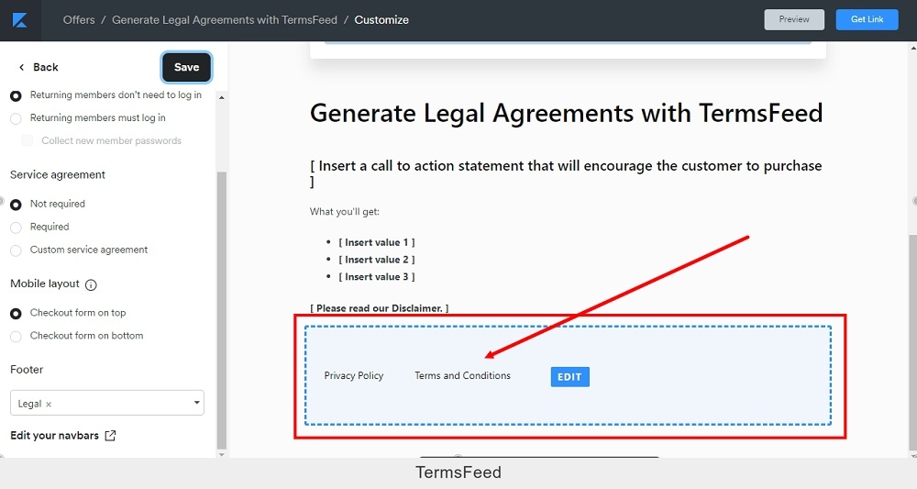Click the 'Footer' section label

[x=27, y=370]
